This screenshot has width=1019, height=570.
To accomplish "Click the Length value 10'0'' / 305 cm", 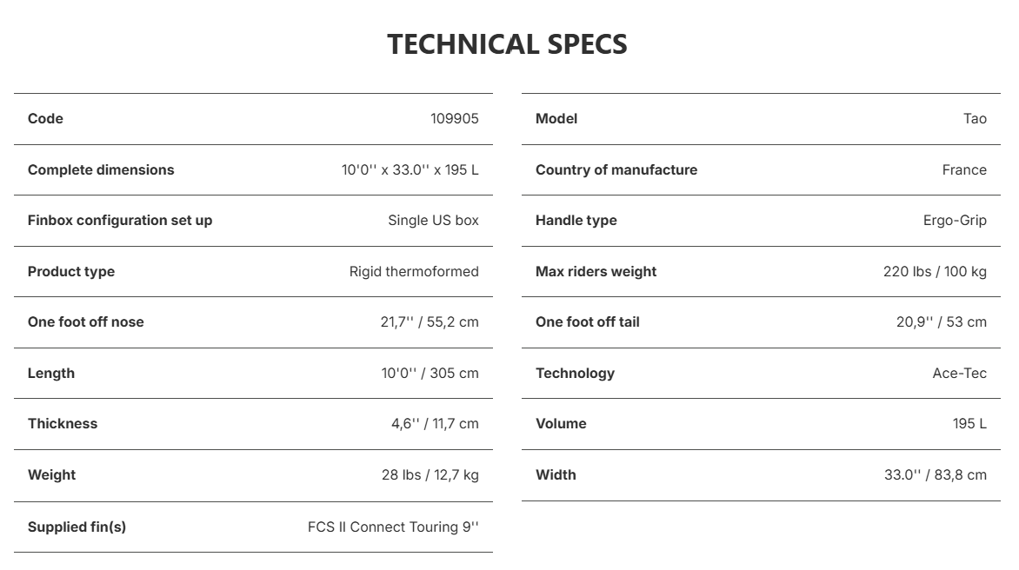I will point(430,374).
